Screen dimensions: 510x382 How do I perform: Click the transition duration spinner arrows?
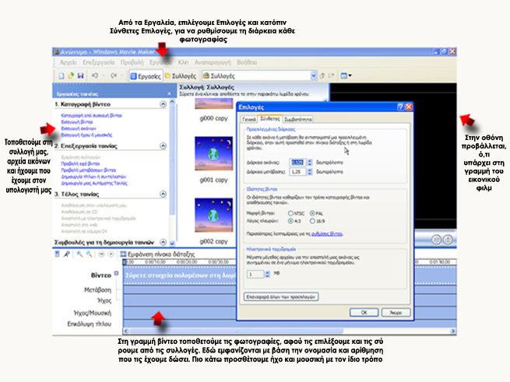tap(310, 172)
